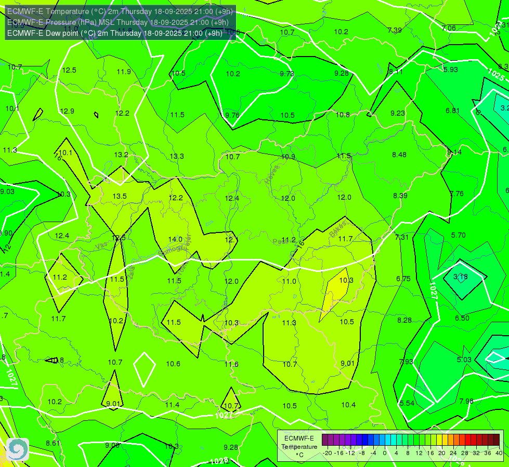Screen dimensions: 509x467
Task: Click the 7.76 temperature value
Action: click(456, 194)
